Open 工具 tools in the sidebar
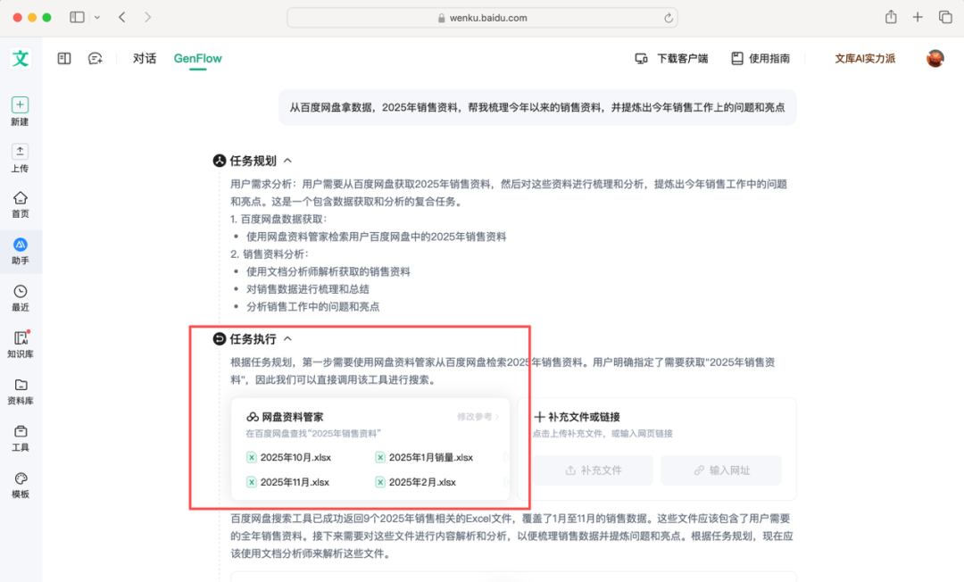 pyautogui.click(x=21, y=438)
